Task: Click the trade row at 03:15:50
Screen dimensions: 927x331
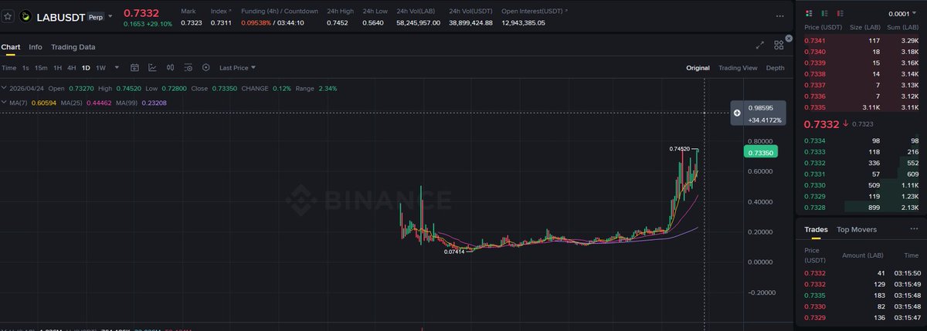Action: (861, 273)
